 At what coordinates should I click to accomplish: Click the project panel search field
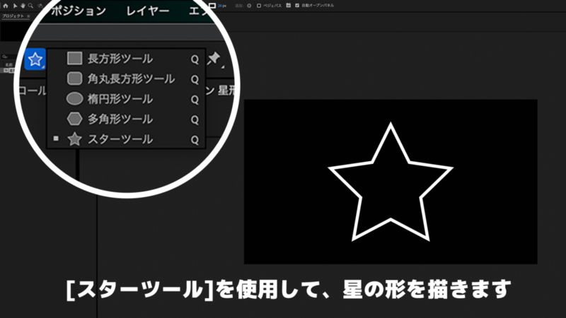(8, 57)
